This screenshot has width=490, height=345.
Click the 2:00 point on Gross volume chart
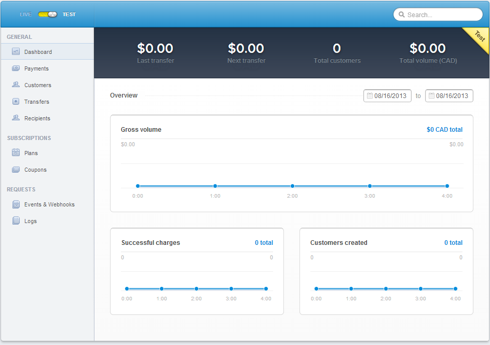click(292, 186)
